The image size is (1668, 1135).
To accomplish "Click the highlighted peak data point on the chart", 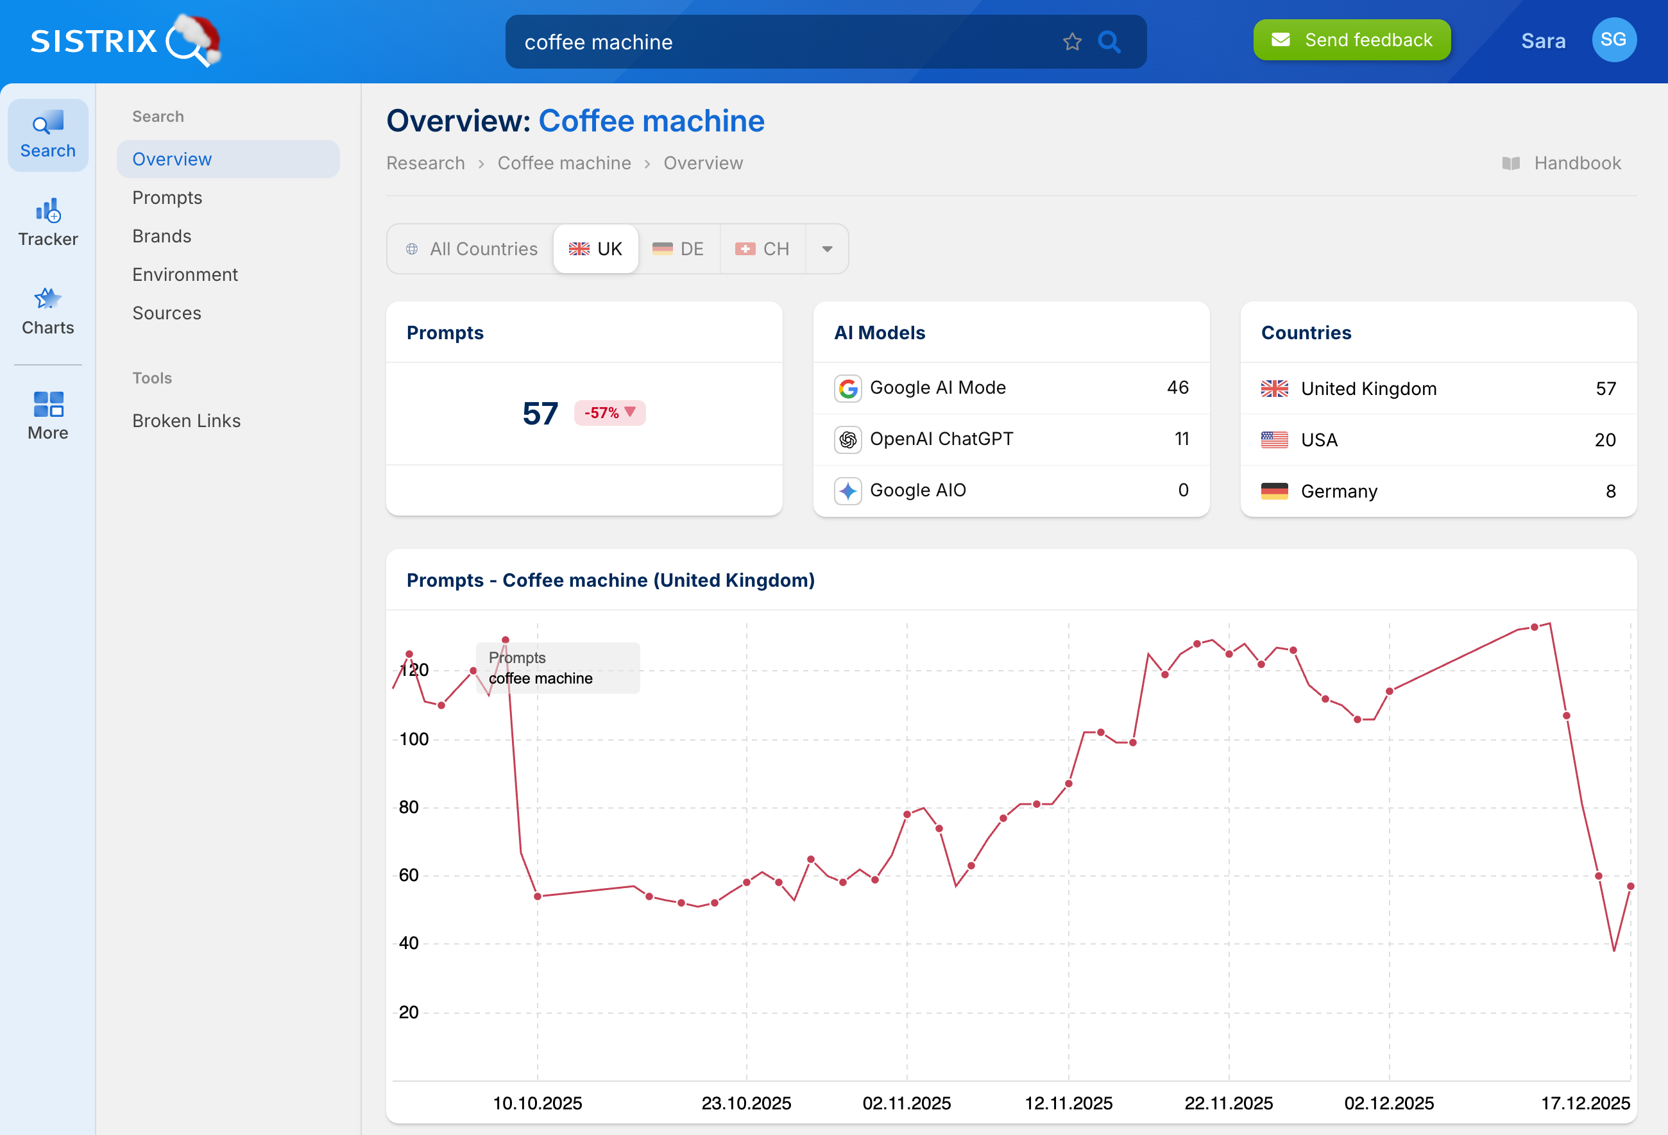I will [x=506, y=639].
